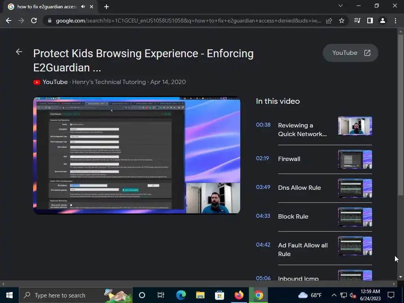Click the lock icon in the address bar
Viewport: 404px width, 303px height.
coord(50,21)
